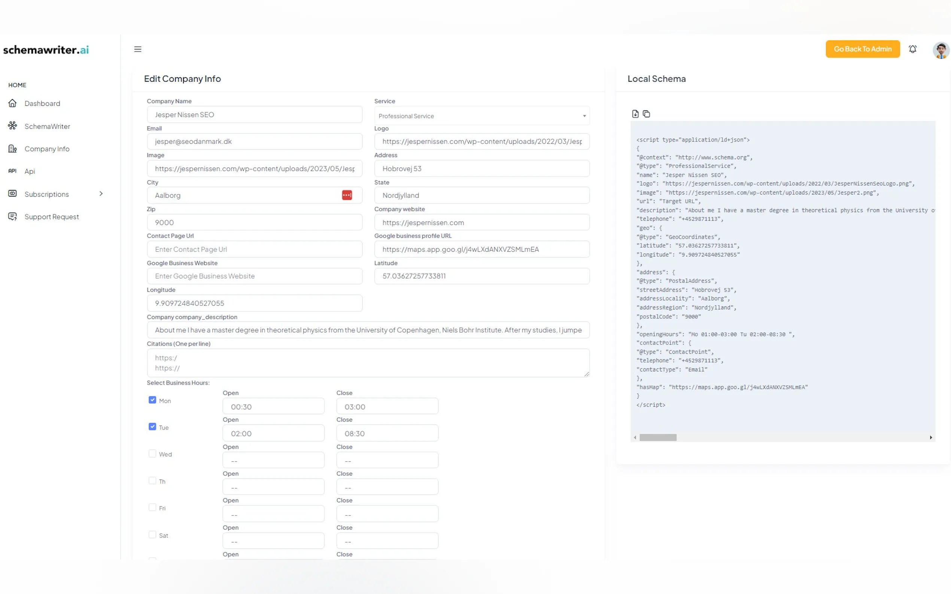
Task: Go to Support Request page
Action: coord(52,217)
